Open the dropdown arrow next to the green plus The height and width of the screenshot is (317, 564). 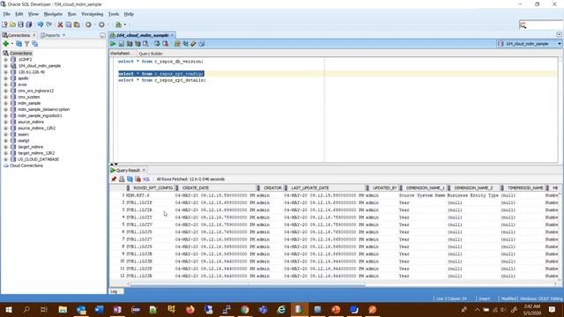tap(11, 43)
